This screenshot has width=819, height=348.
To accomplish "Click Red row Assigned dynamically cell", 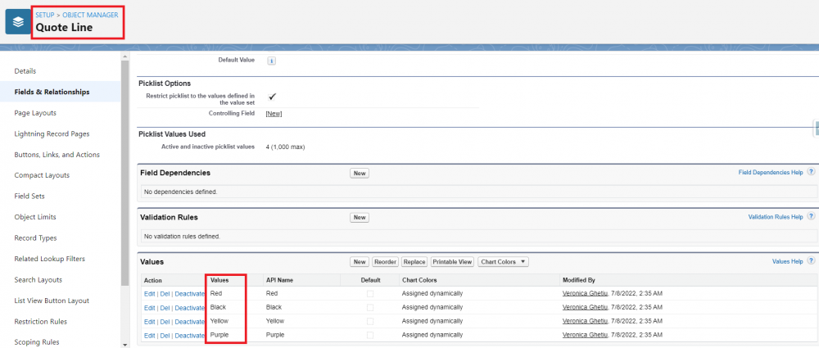I will 432,293.
